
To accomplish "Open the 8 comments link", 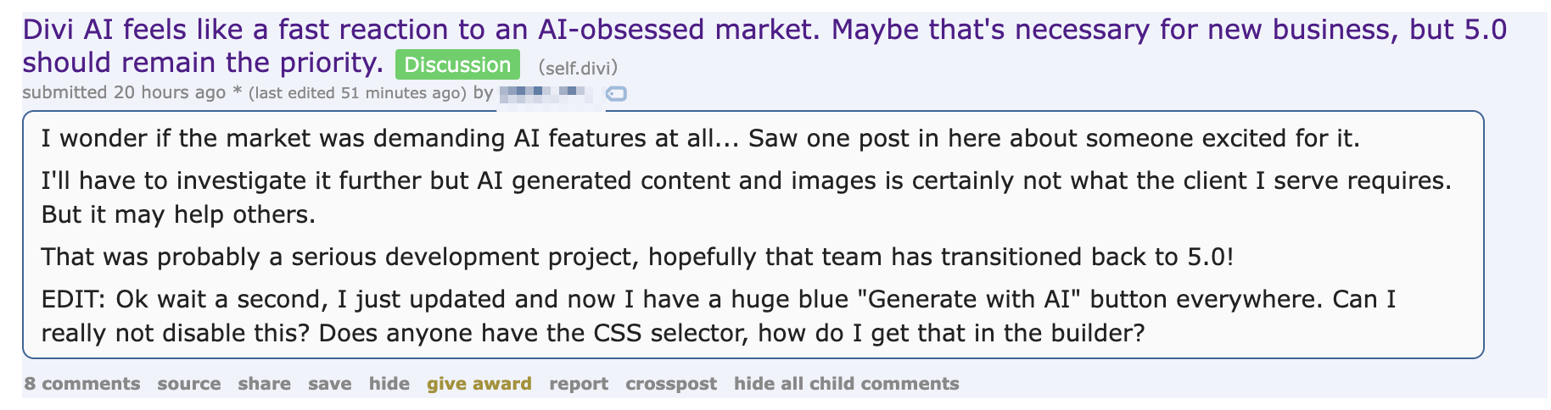I will (x=82, y=384).
